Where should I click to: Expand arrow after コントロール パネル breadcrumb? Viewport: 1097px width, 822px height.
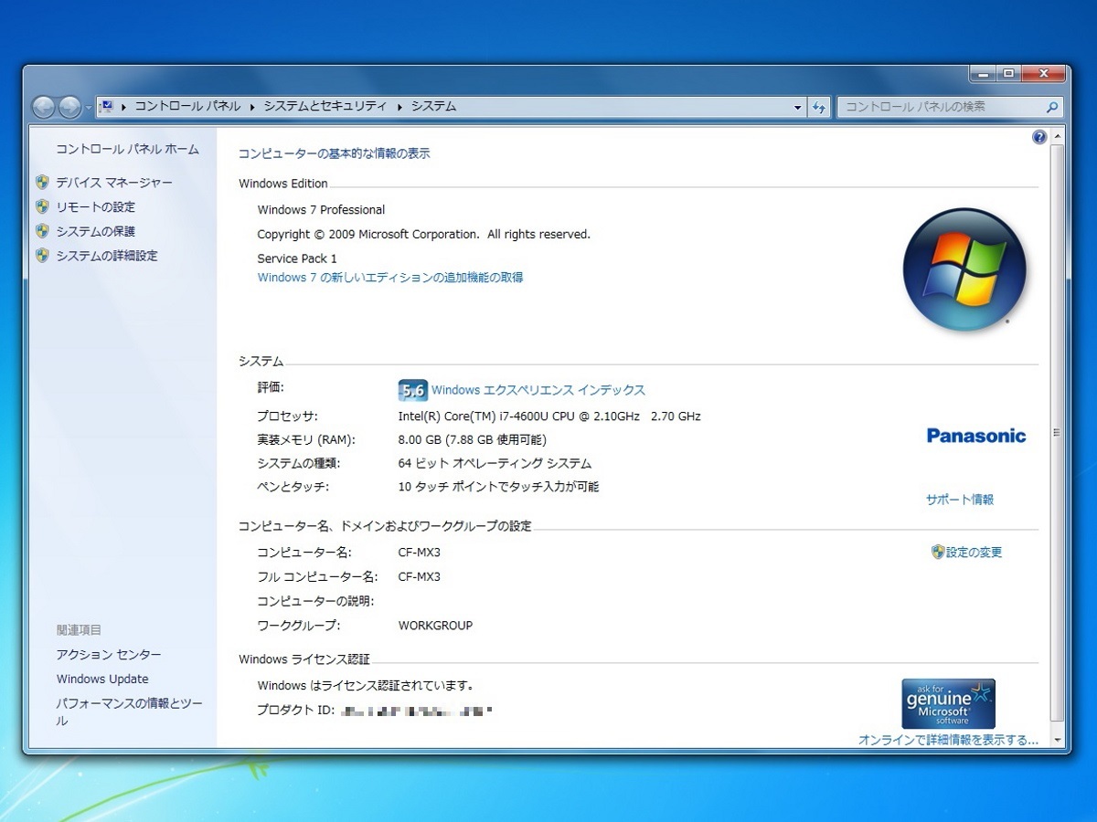[x=252, y=106]
